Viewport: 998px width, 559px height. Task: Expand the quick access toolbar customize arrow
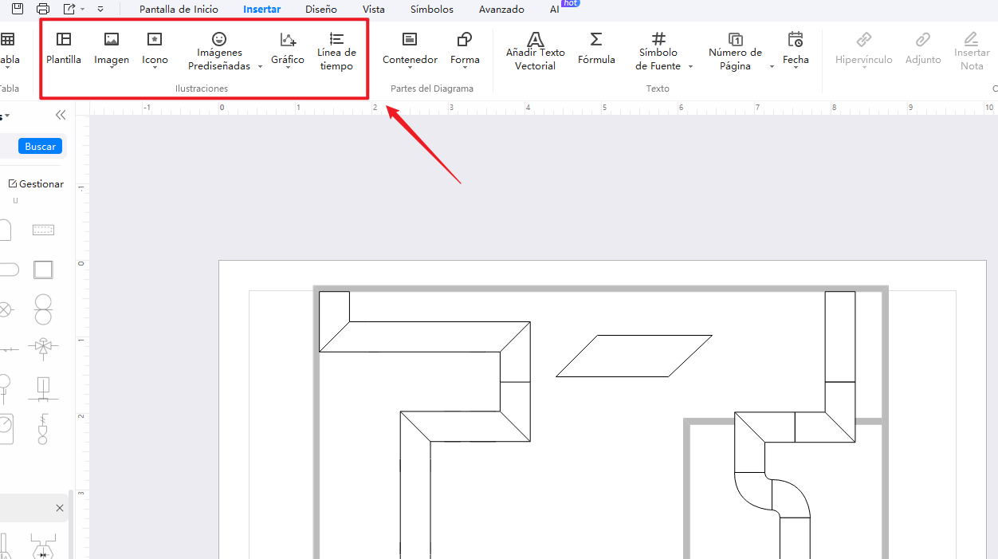pyautogui.click(x=100, y=9)
